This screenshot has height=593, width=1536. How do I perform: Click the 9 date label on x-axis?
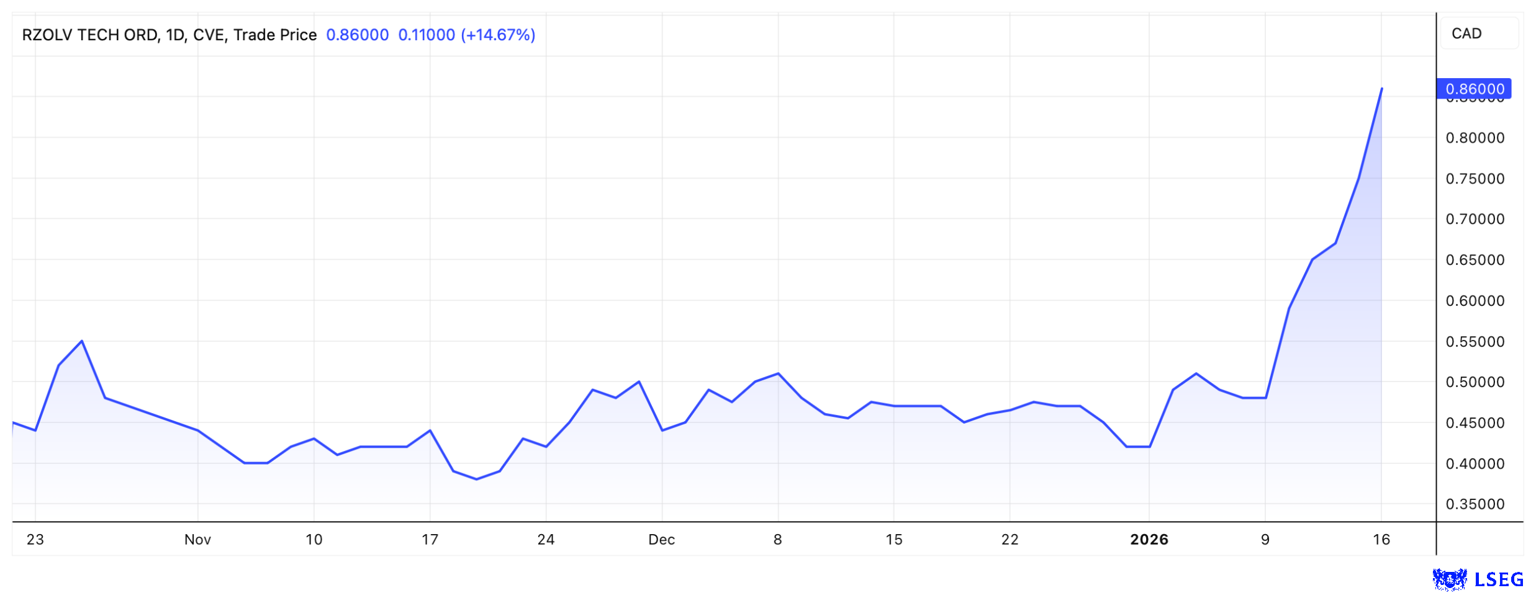pos(1265,539)
